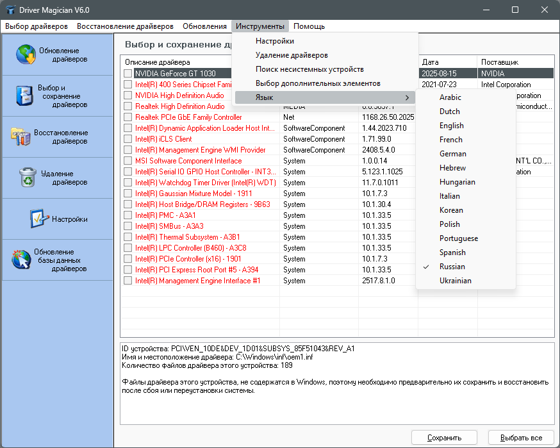This screenshot has height=448, width=560.
Task: Click the uninstall drivers recycle bin icon
Action: (28, 178)
